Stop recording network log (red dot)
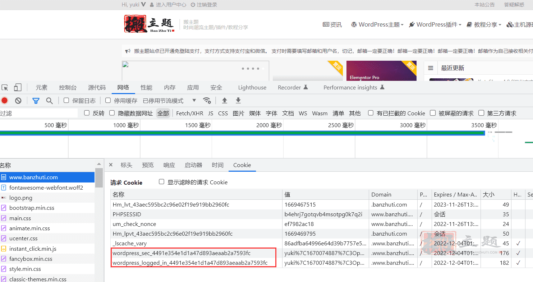The image size is (533, 282). [4, 101]
